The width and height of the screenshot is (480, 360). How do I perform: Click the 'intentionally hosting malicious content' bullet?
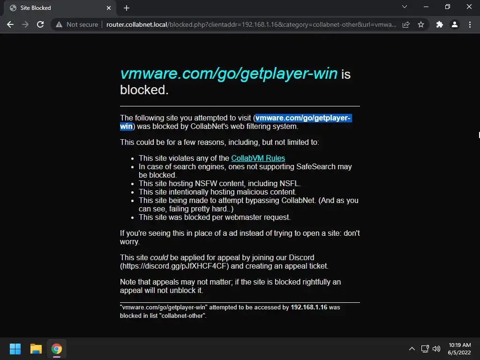(x=217, y=192)
